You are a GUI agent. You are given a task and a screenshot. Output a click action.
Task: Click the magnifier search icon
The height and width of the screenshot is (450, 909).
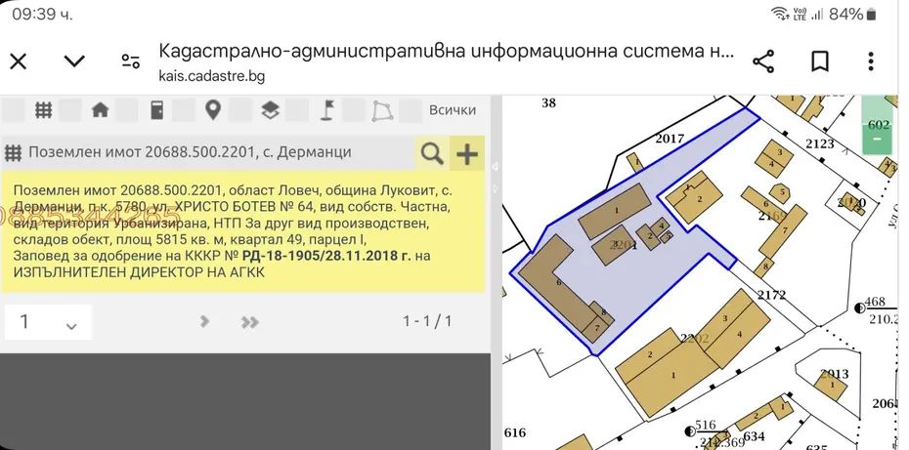click(x=431, y=152)
